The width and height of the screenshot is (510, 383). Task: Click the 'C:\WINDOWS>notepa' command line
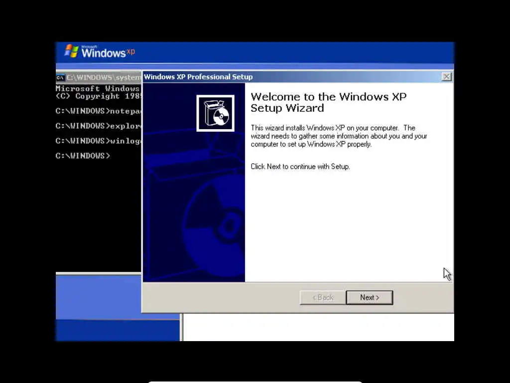98,111
